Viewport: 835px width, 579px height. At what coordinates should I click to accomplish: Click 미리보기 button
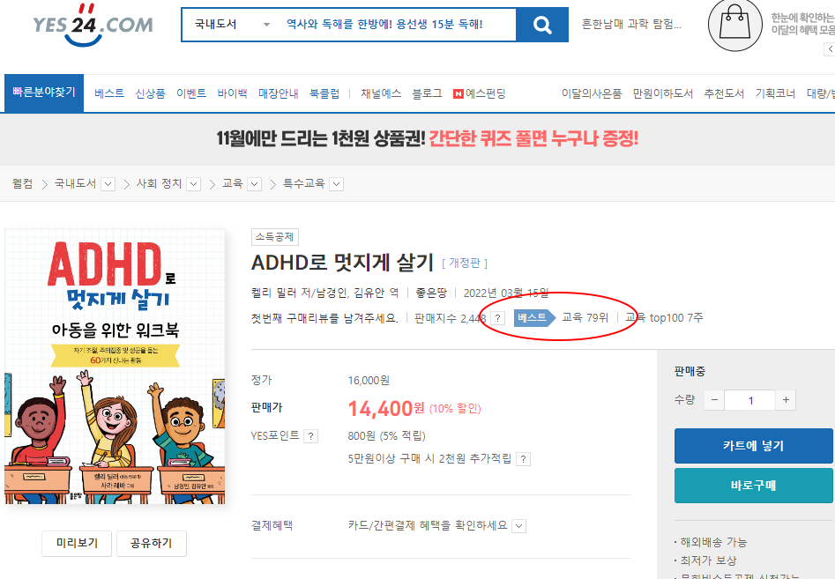[77, 544]
